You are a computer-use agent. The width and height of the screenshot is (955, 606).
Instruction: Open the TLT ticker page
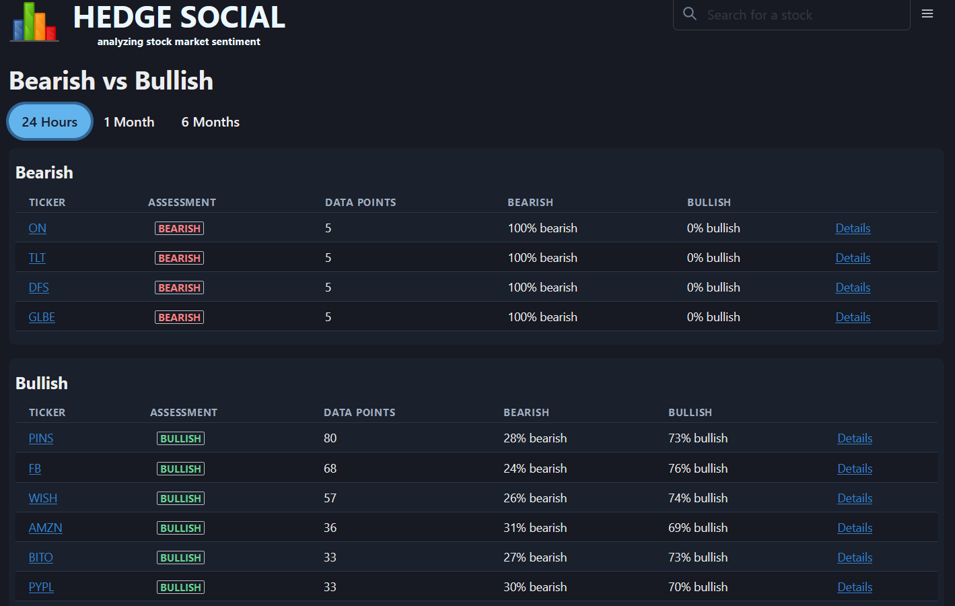point(37,257)
